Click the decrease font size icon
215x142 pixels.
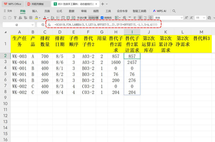tap(192, 18)
